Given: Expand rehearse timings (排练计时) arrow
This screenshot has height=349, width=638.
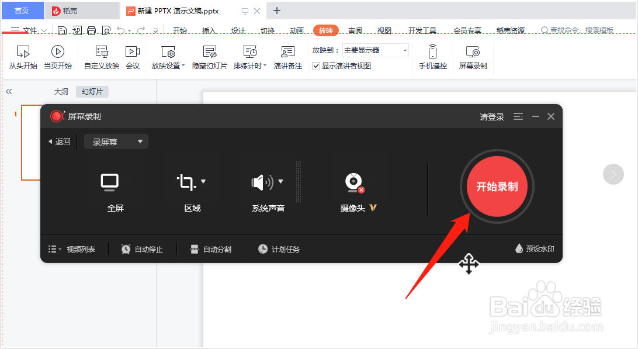Looking at the screenshot, I should (265, 65).
